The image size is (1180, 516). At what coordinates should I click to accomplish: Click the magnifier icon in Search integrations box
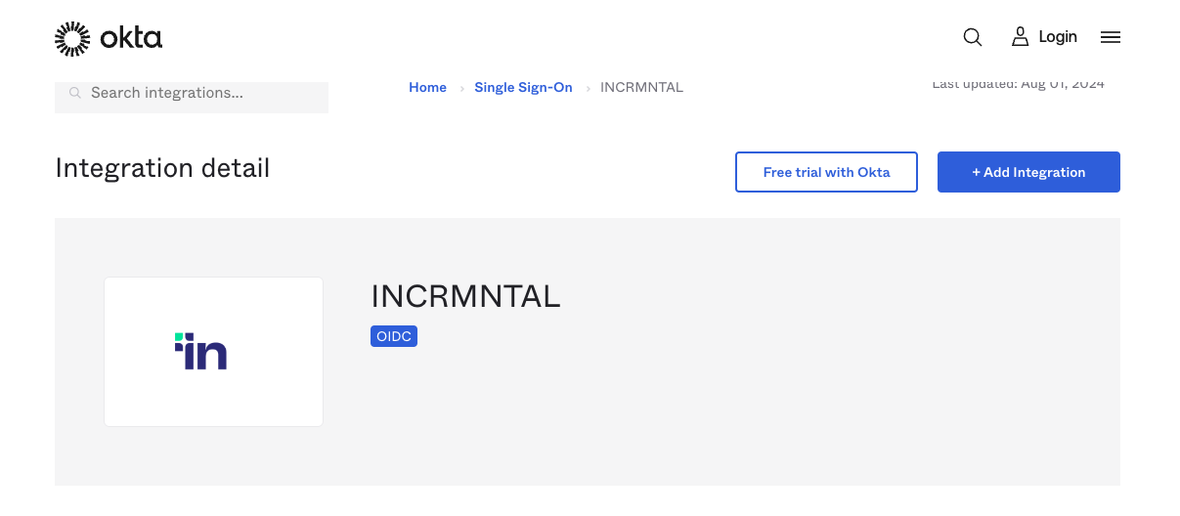point(75,94)
